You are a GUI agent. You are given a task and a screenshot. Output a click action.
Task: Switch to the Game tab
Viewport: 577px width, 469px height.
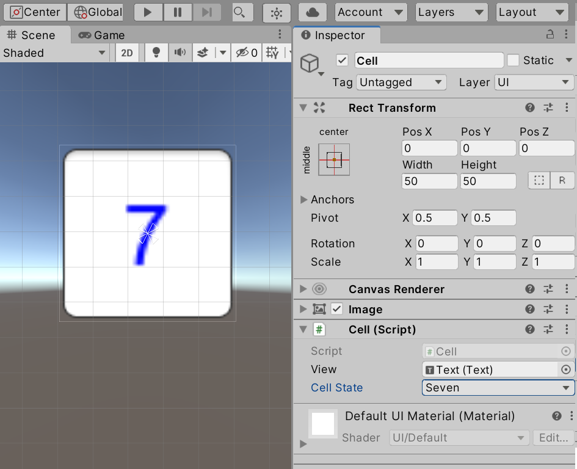102,35
